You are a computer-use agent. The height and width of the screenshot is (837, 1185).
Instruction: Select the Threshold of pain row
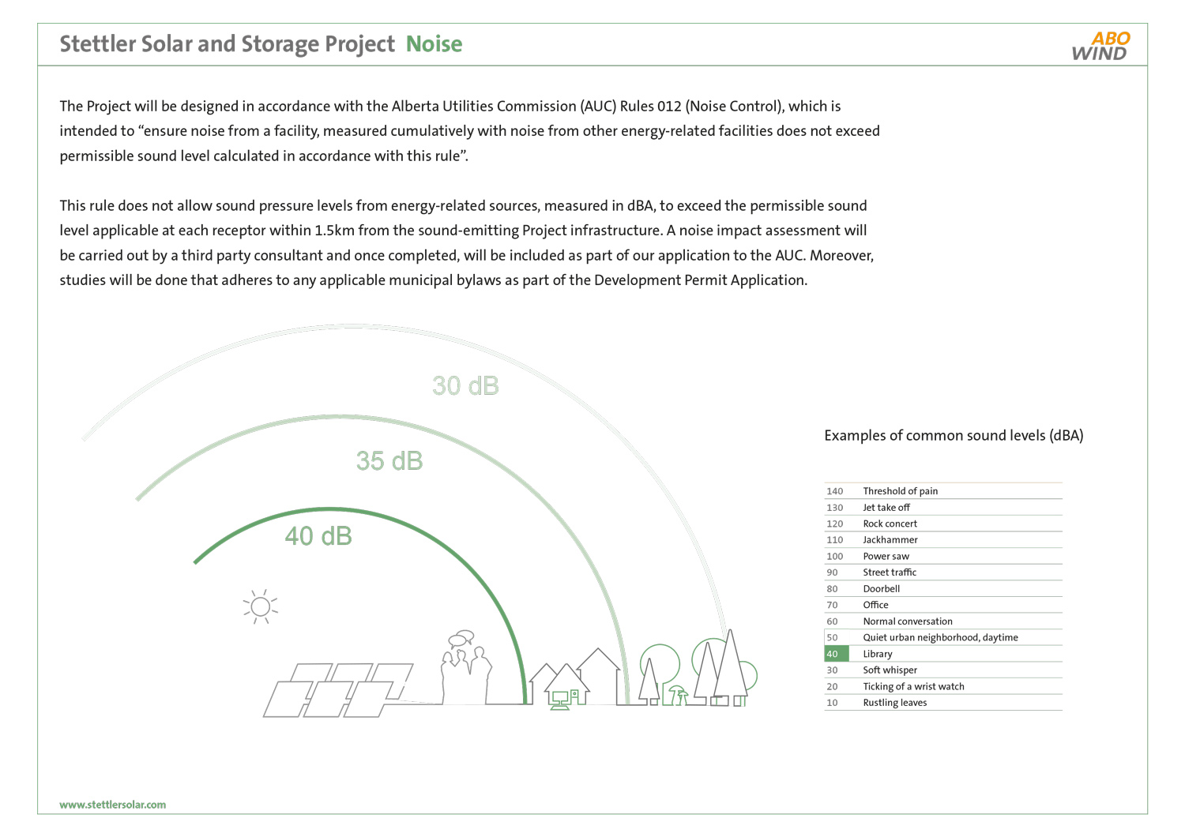click(942, 491)
